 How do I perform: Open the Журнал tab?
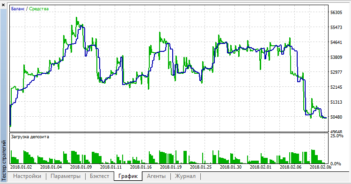185,176
